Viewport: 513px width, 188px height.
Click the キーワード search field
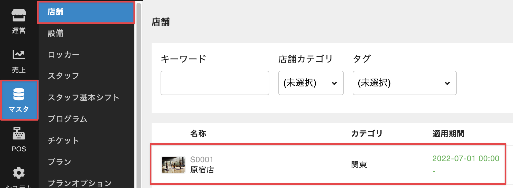[215, 83]
